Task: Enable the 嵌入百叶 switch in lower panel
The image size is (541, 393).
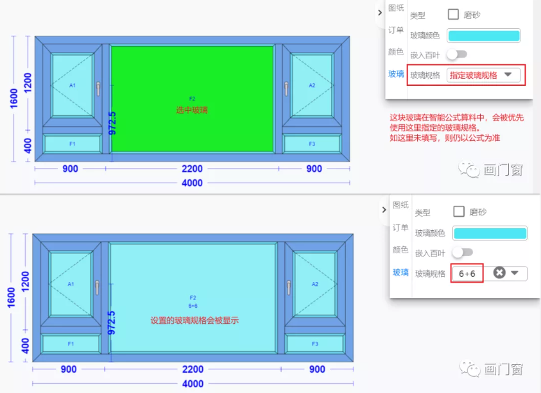Action: coord(462,252)
